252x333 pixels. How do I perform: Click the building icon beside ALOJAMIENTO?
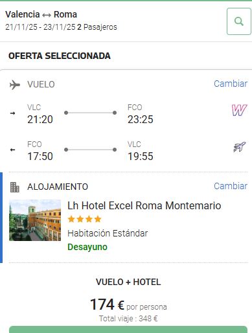(15, 187)
